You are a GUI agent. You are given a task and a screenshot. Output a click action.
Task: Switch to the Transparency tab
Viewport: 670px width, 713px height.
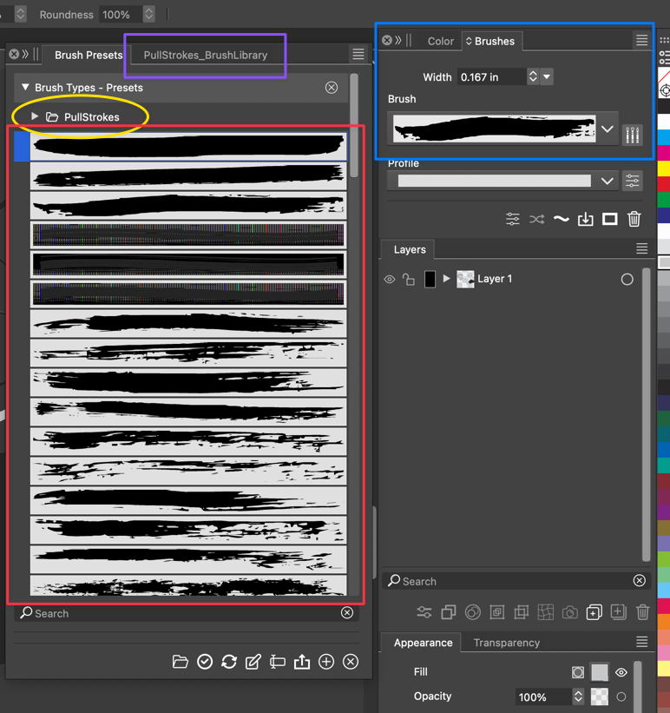(x=506, y=643)
